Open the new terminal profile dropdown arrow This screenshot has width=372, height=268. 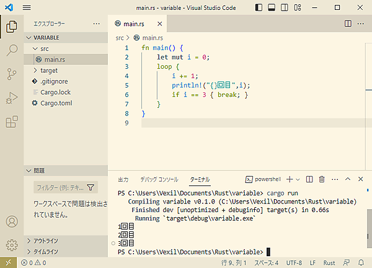(x=298, y=179)
